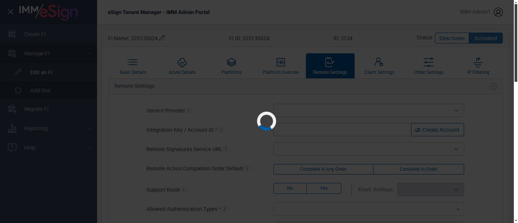Close the sidebar with the X icon
The image size is (518, 223).
click(x=11, y=12)
